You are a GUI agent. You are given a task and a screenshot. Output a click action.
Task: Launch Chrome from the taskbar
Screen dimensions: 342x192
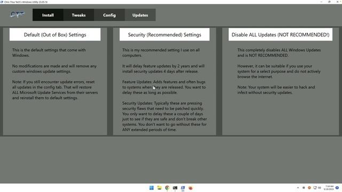coord(167,188)
